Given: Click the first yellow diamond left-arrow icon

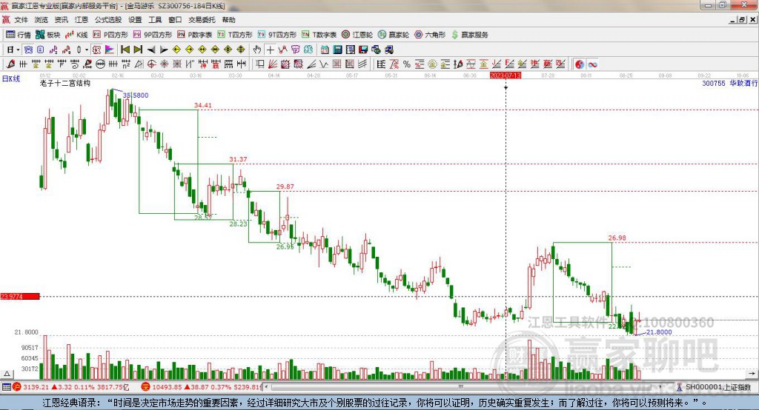Looking at the screenshot, I should click(x=176, y=50).
